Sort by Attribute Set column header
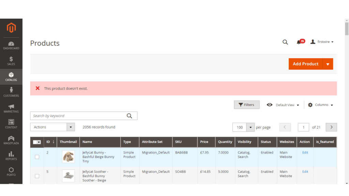The height and width of the screenshot is (196, 349). click(x=155, y=142)
